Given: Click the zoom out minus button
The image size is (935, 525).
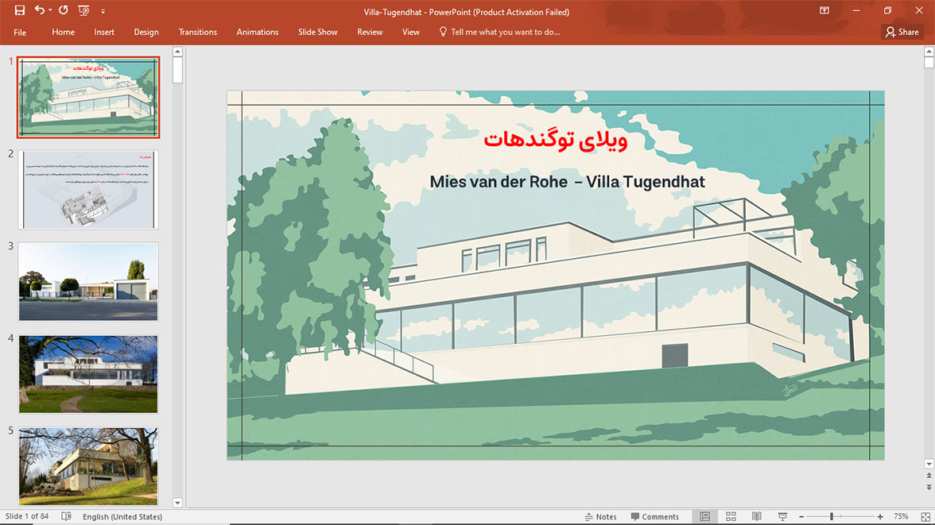Looking at the screenshot, I should pyautogui.click(x=801, y=516).
